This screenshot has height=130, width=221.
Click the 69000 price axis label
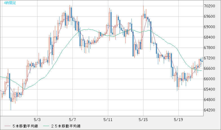(x=209, y=27)
